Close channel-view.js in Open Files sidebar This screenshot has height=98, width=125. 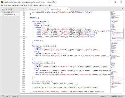(3, 15)
